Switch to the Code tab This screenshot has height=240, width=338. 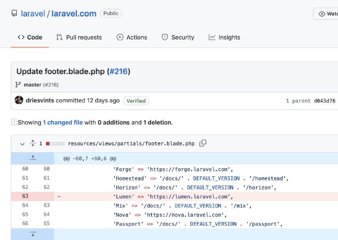30,37
